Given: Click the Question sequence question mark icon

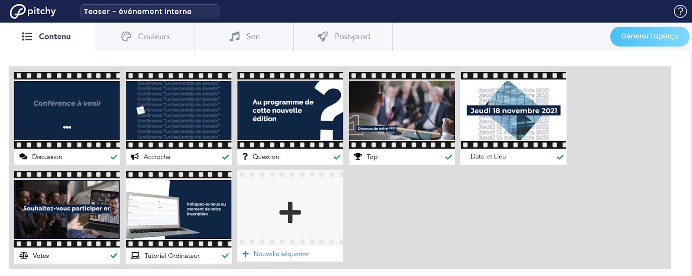Looking at the screenshot, I should [x=245, y=156].
